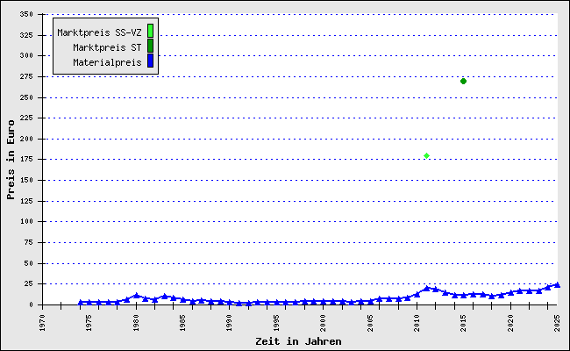Click the legend label Marktpreis SS-VZ
The width and height of the screenshot is (570, 351).
pyautogui.click(x=99, y=32)
